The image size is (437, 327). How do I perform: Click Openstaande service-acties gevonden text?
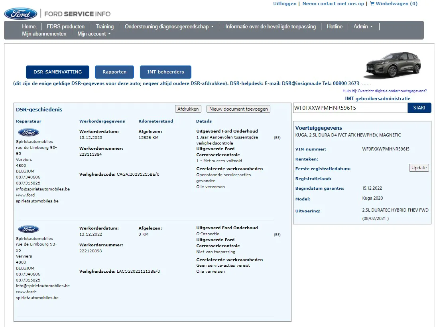[224, 178]
